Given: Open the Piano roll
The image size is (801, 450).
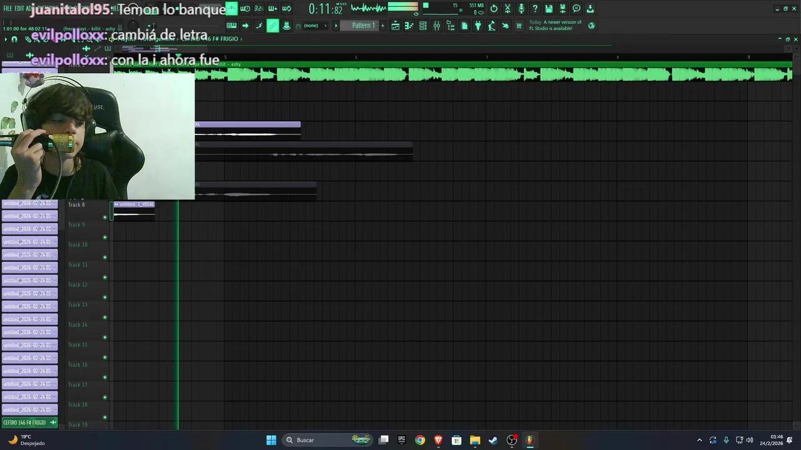Looking at the screenshot, I should click(409, 25).
